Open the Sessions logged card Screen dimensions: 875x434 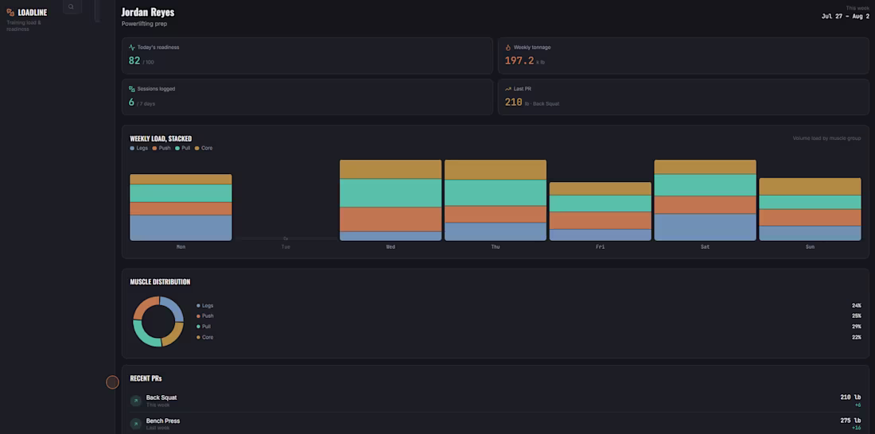[308, 97]
